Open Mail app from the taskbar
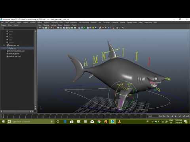 (92, 121)
